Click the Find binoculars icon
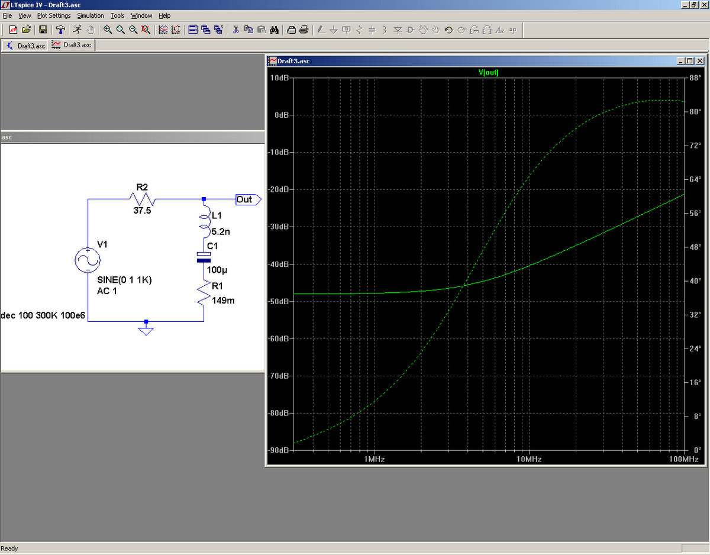 click(275, 30)
